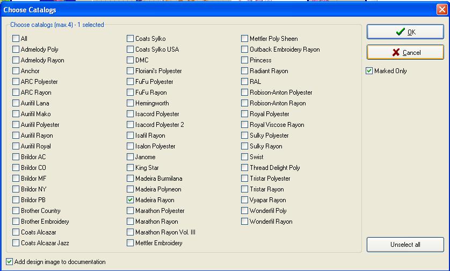Tick the Hemingworth checkbox
The width and height of the screenshot is (450, 271).
130,103
